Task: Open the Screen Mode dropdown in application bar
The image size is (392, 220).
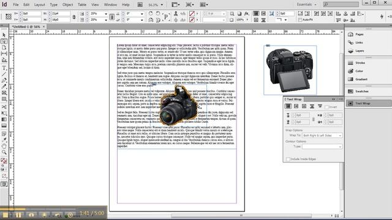Action: (190, 5)
